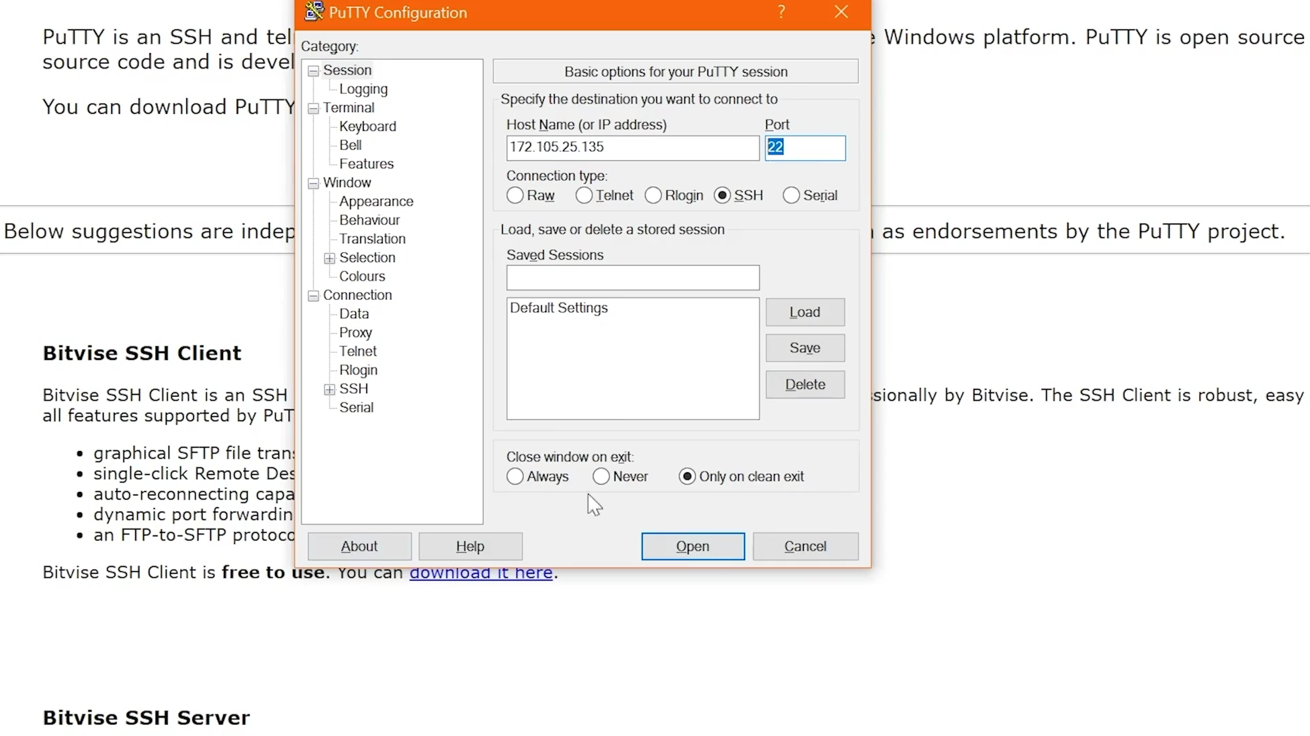Image resolution: width=1310 pixels, height=736 pixels.
Task: Select Always close window on exit
Action: pyautogui.click(x=515, y=476)
